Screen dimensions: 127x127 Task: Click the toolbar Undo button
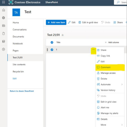pyautogui.click(x=106, y=22)
